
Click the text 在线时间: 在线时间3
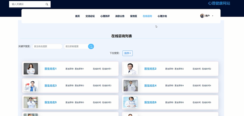(102, 86)
